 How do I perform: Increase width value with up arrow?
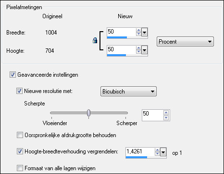[138, 30]
